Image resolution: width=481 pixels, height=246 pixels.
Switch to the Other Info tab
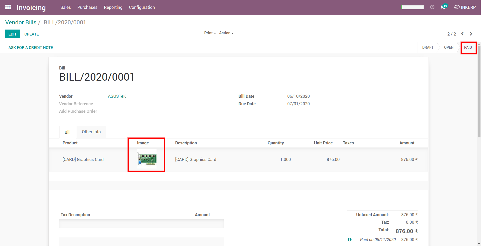coord(91,132)
